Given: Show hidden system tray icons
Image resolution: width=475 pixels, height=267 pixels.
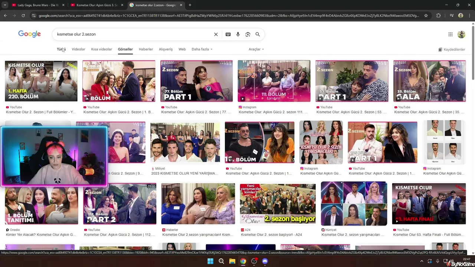Looking at the screenshot, I should [x=422, y=261].
